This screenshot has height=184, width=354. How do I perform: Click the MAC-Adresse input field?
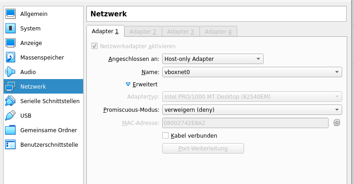pos(245,123)
